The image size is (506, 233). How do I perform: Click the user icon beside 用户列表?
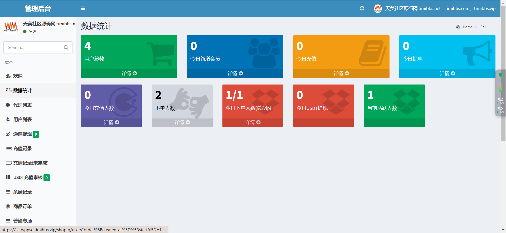tap(8, 120)
